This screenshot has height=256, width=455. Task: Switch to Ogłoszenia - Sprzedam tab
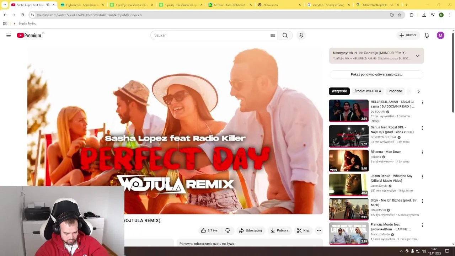click(82, 5)
